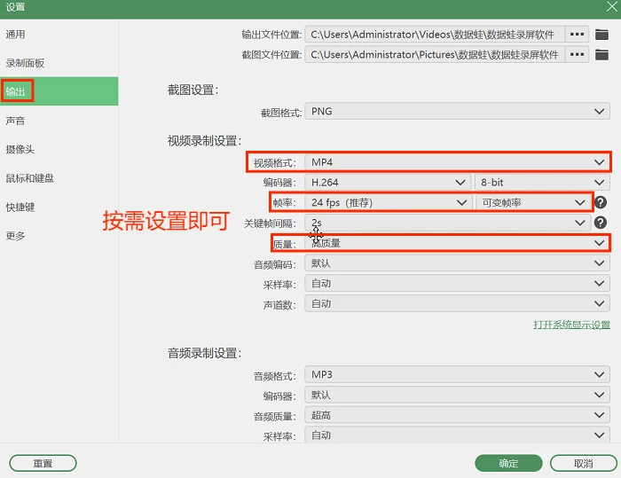Click 打开系统显示设置 link
Screen dimensions: 621x478
[x=571, y=325]
